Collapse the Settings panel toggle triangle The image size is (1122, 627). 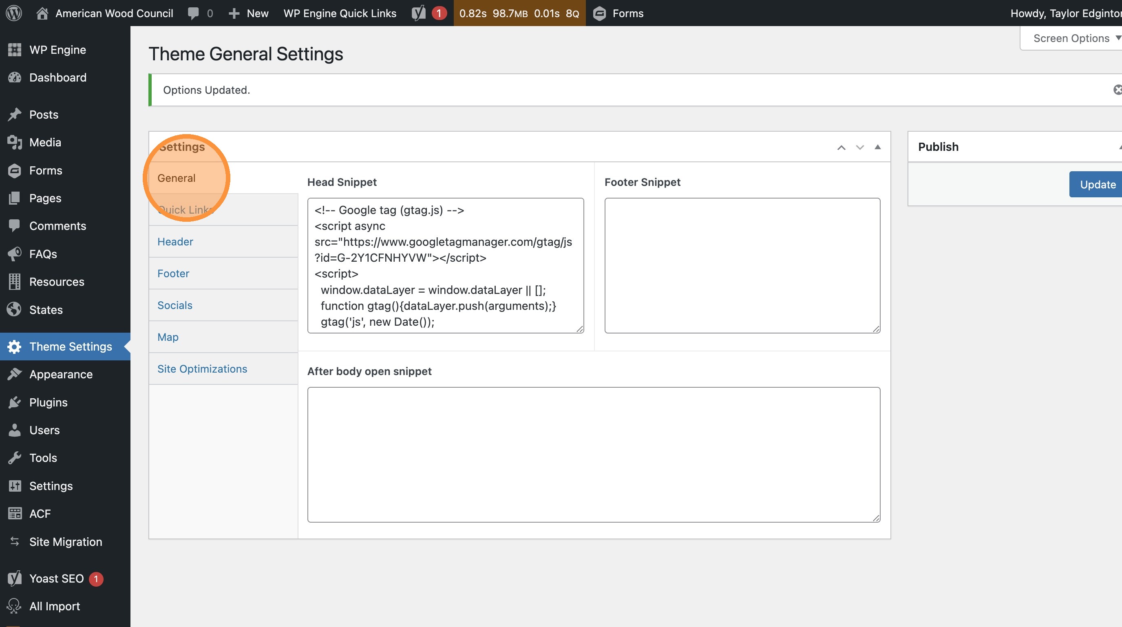click(x=878, y=147)
